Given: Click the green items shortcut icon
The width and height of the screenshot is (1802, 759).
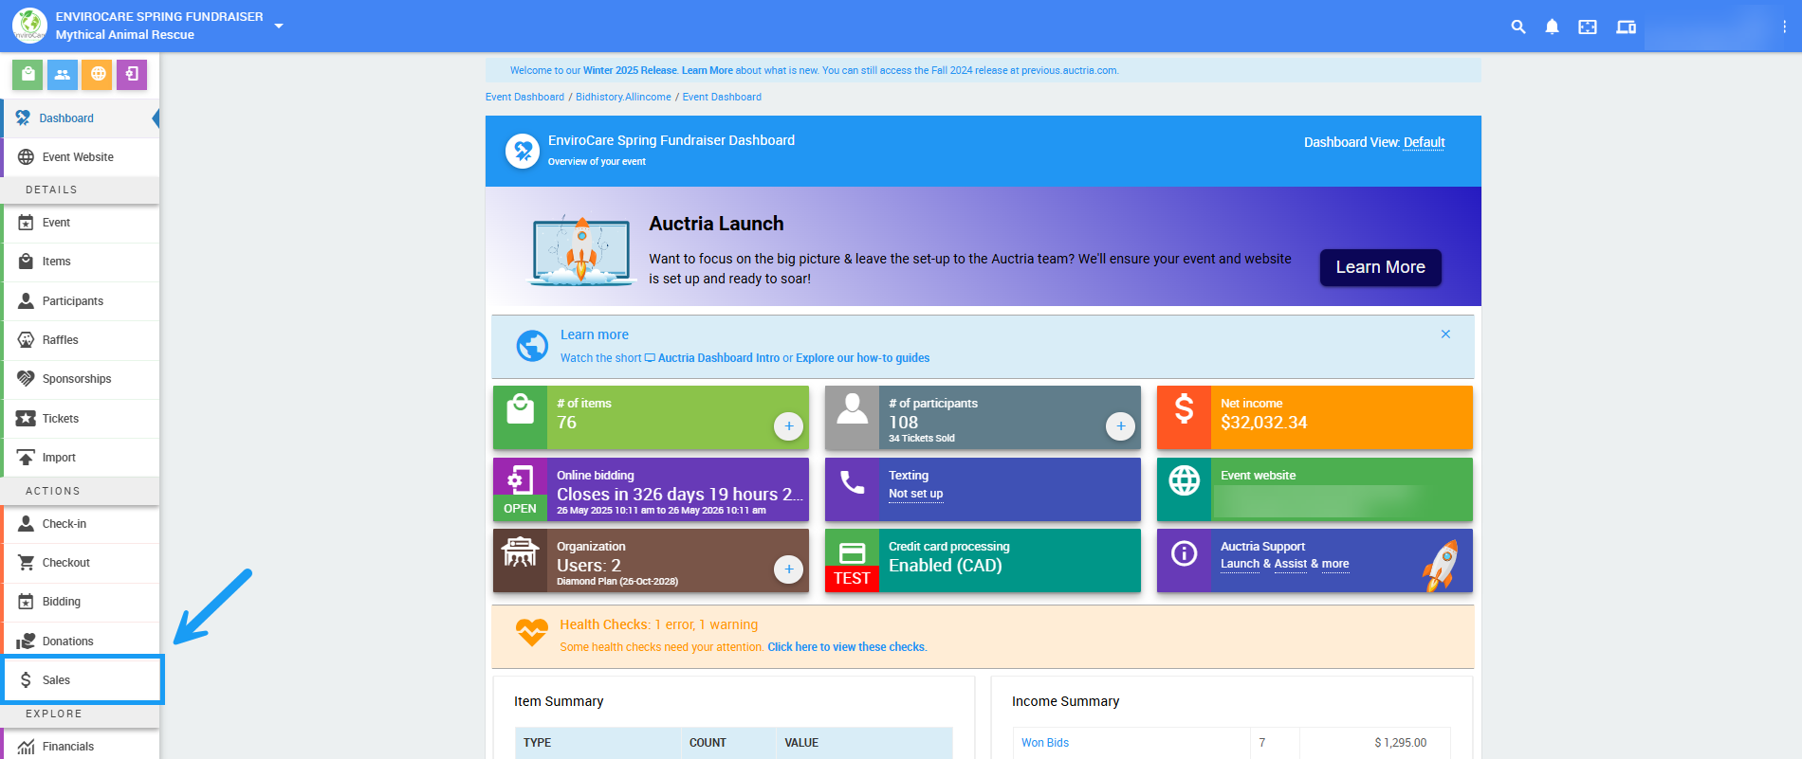Looking at the screenshot, I should point(28,74).
